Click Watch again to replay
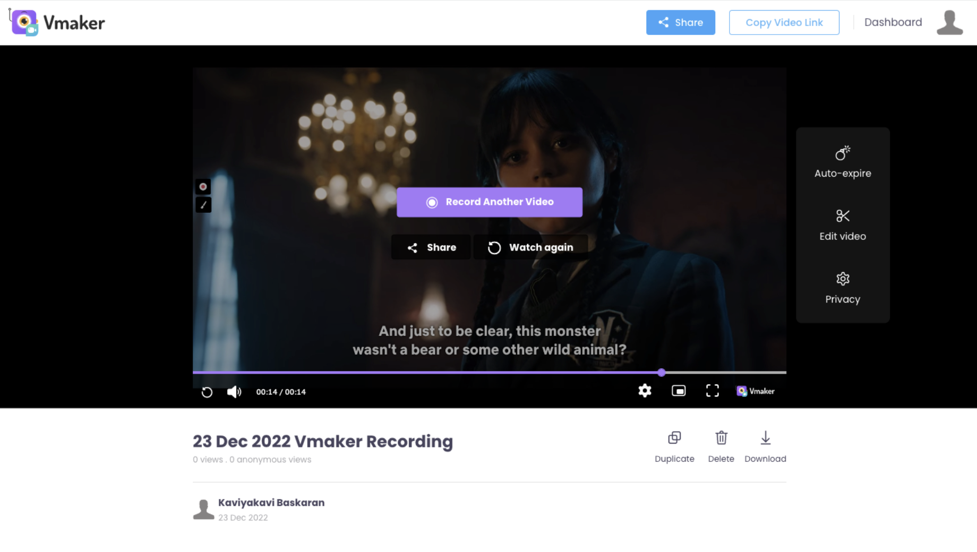Screen dimensions: 977x552 tap(530, 247)
